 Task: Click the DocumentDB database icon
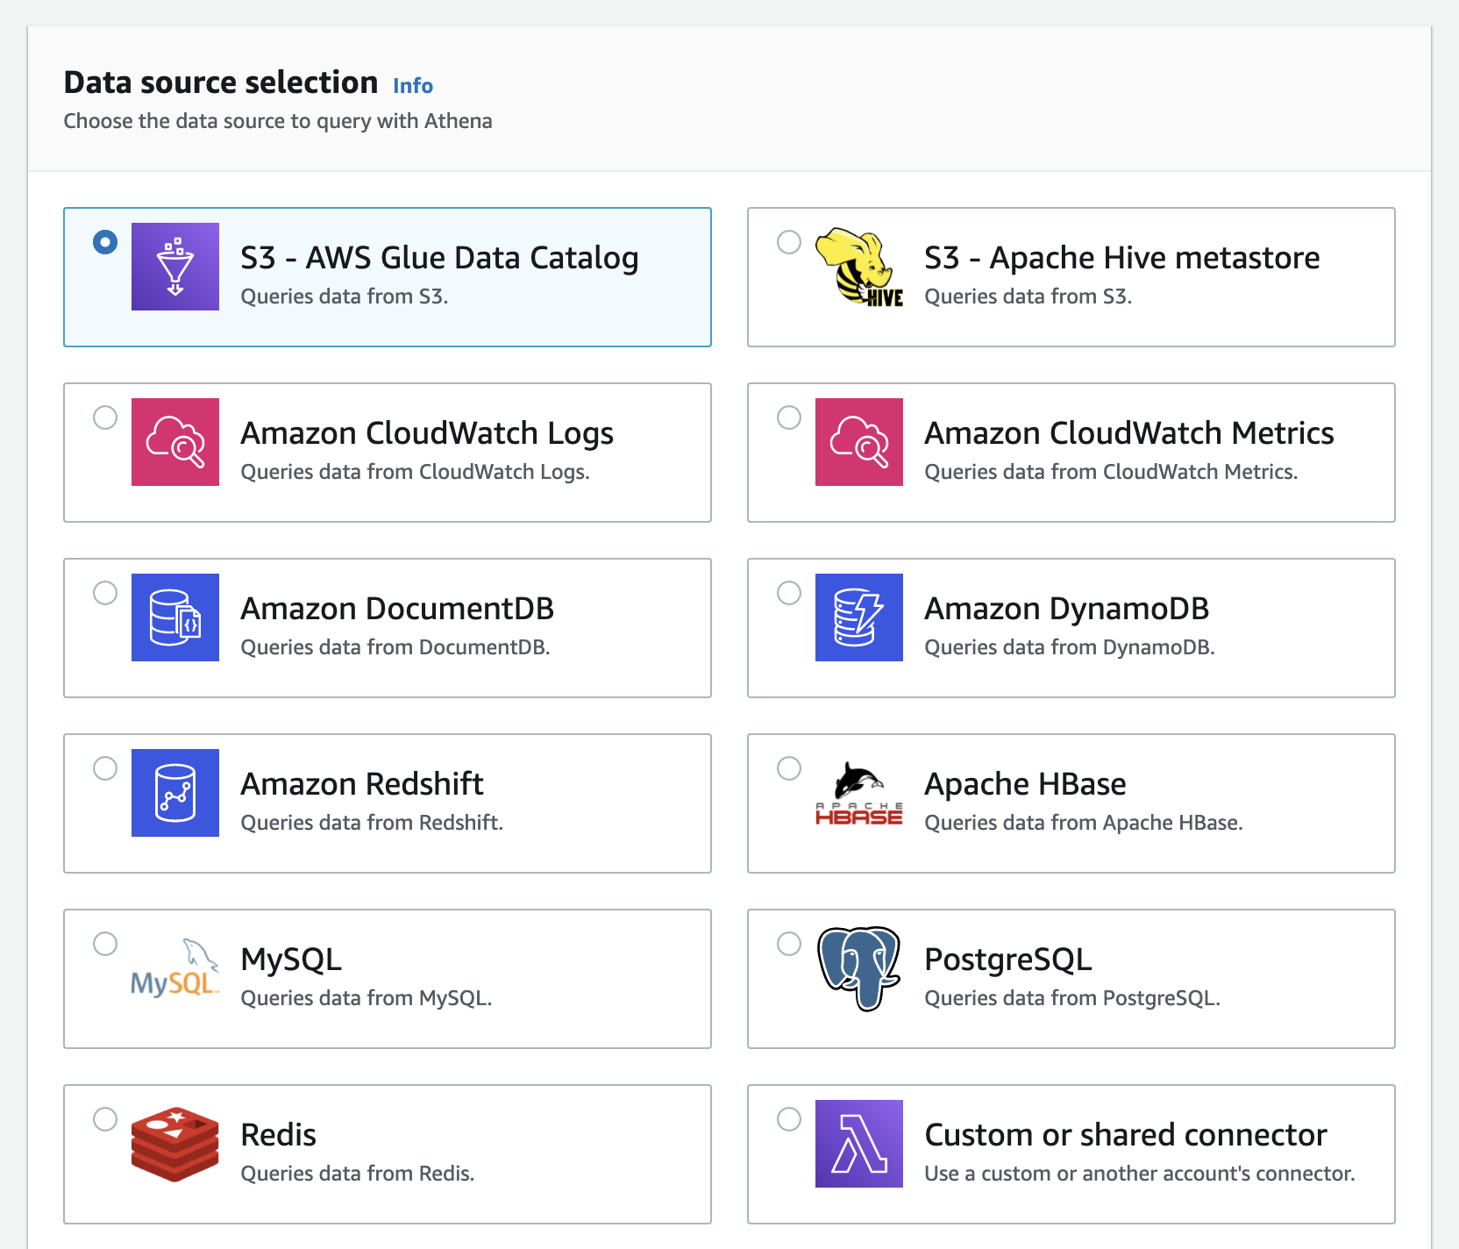(175, 617)
